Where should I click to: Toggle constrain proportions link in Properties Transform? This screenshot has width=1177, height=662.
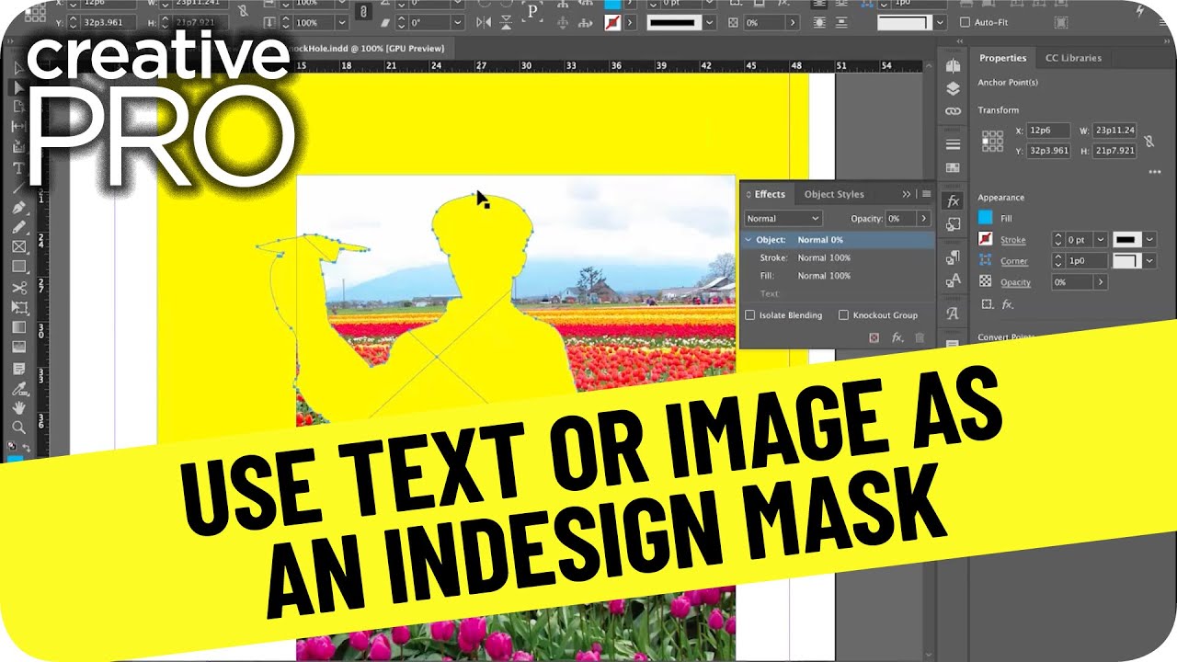point(1148,141)
